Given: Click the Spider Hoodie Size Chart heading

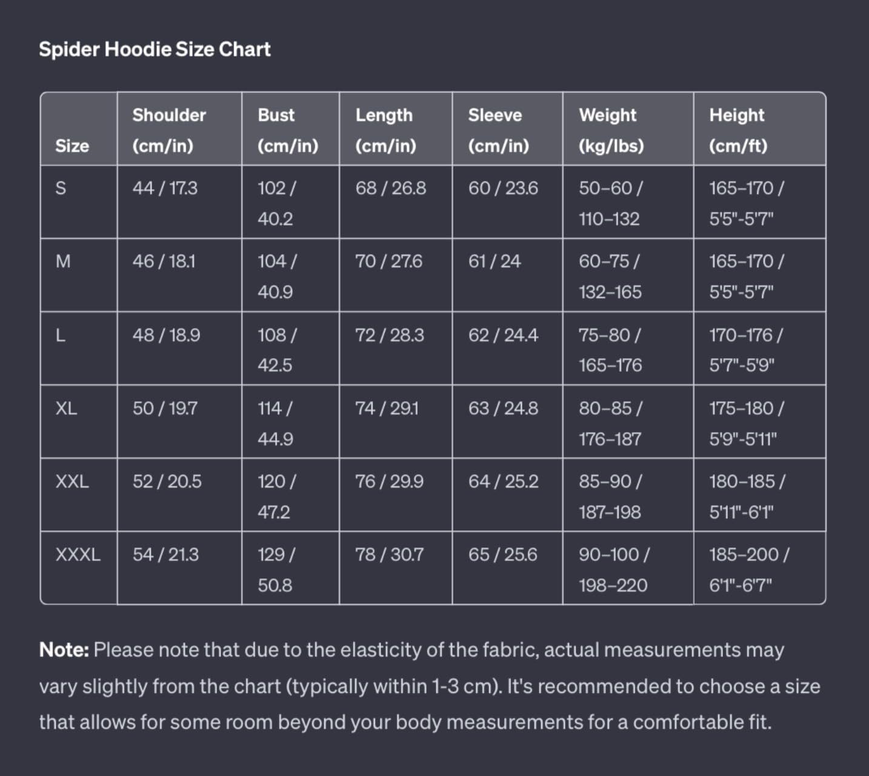Looking at the screenshot, I should (x=155, y=49).
